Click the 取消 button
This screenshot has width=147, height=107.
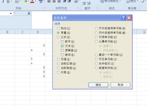(x=121, y=85)
